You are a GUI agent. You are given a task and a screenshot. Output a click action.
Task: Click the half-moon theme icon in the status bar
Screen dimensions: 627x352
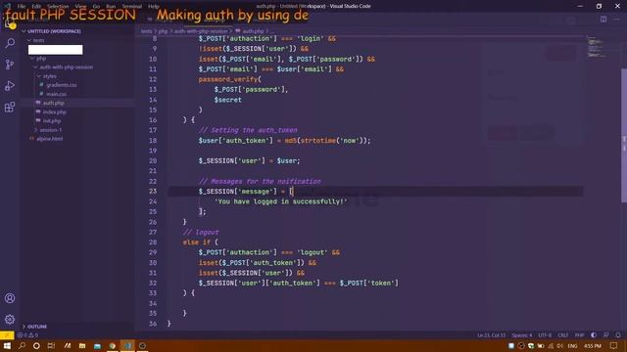point(594,335)
